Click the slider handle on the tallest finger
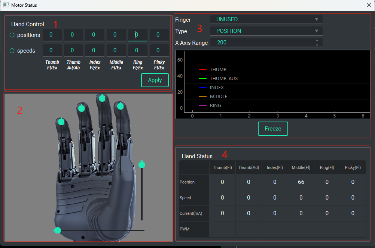Viewport: 375px width, 248px height. pyautogui.click(x=102, y=98)
